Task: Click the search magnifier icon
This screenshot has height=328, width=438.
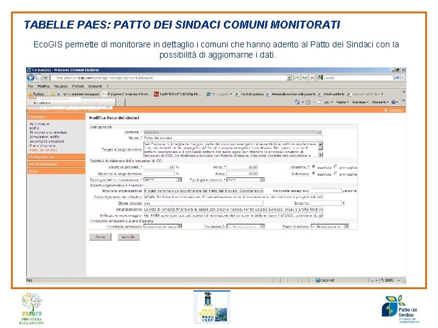Action: coord(397,78)
